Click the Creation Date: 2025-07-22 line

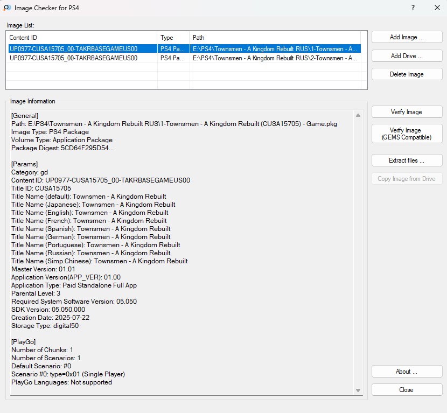point(51,318)
